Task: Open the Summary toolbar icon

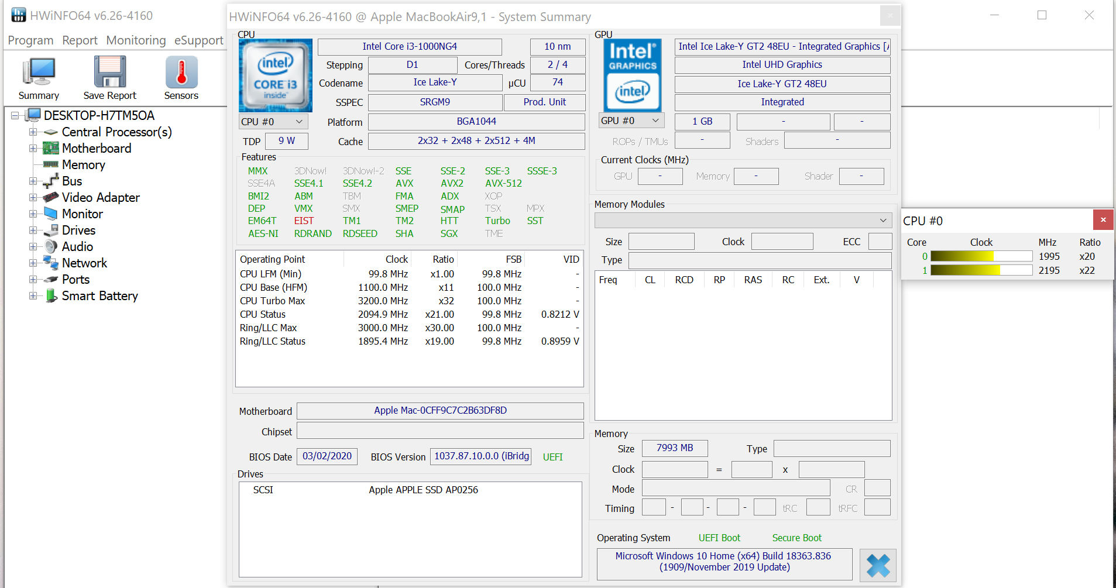Action: point(39,78)
